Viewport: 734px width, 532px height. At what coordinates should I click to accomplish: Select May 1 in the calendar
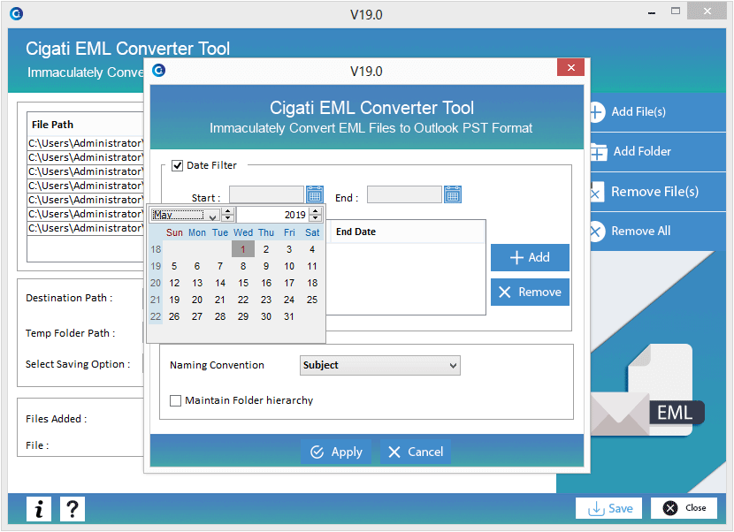click(x=243, y=249)
